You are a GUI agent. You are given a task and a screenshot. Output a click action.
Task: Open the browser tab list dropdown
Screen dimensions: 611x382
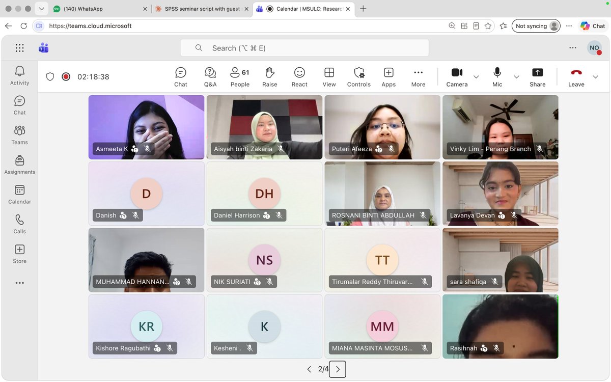41,9
